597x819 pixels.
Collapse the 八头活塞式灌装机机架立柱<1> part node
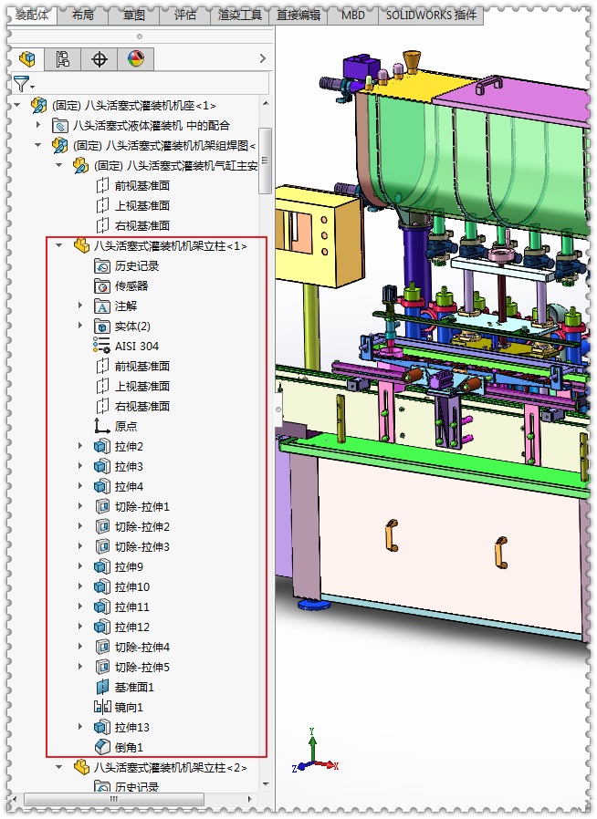tap(58, 245)
